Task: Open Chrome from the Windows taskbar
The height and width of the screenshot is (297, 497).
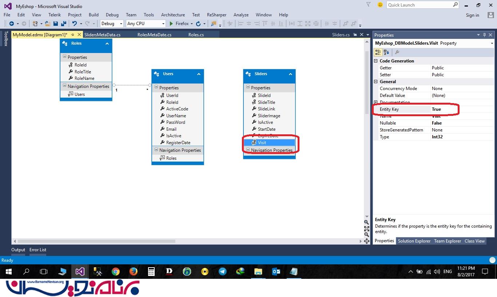Action: (x=116, y=272)
